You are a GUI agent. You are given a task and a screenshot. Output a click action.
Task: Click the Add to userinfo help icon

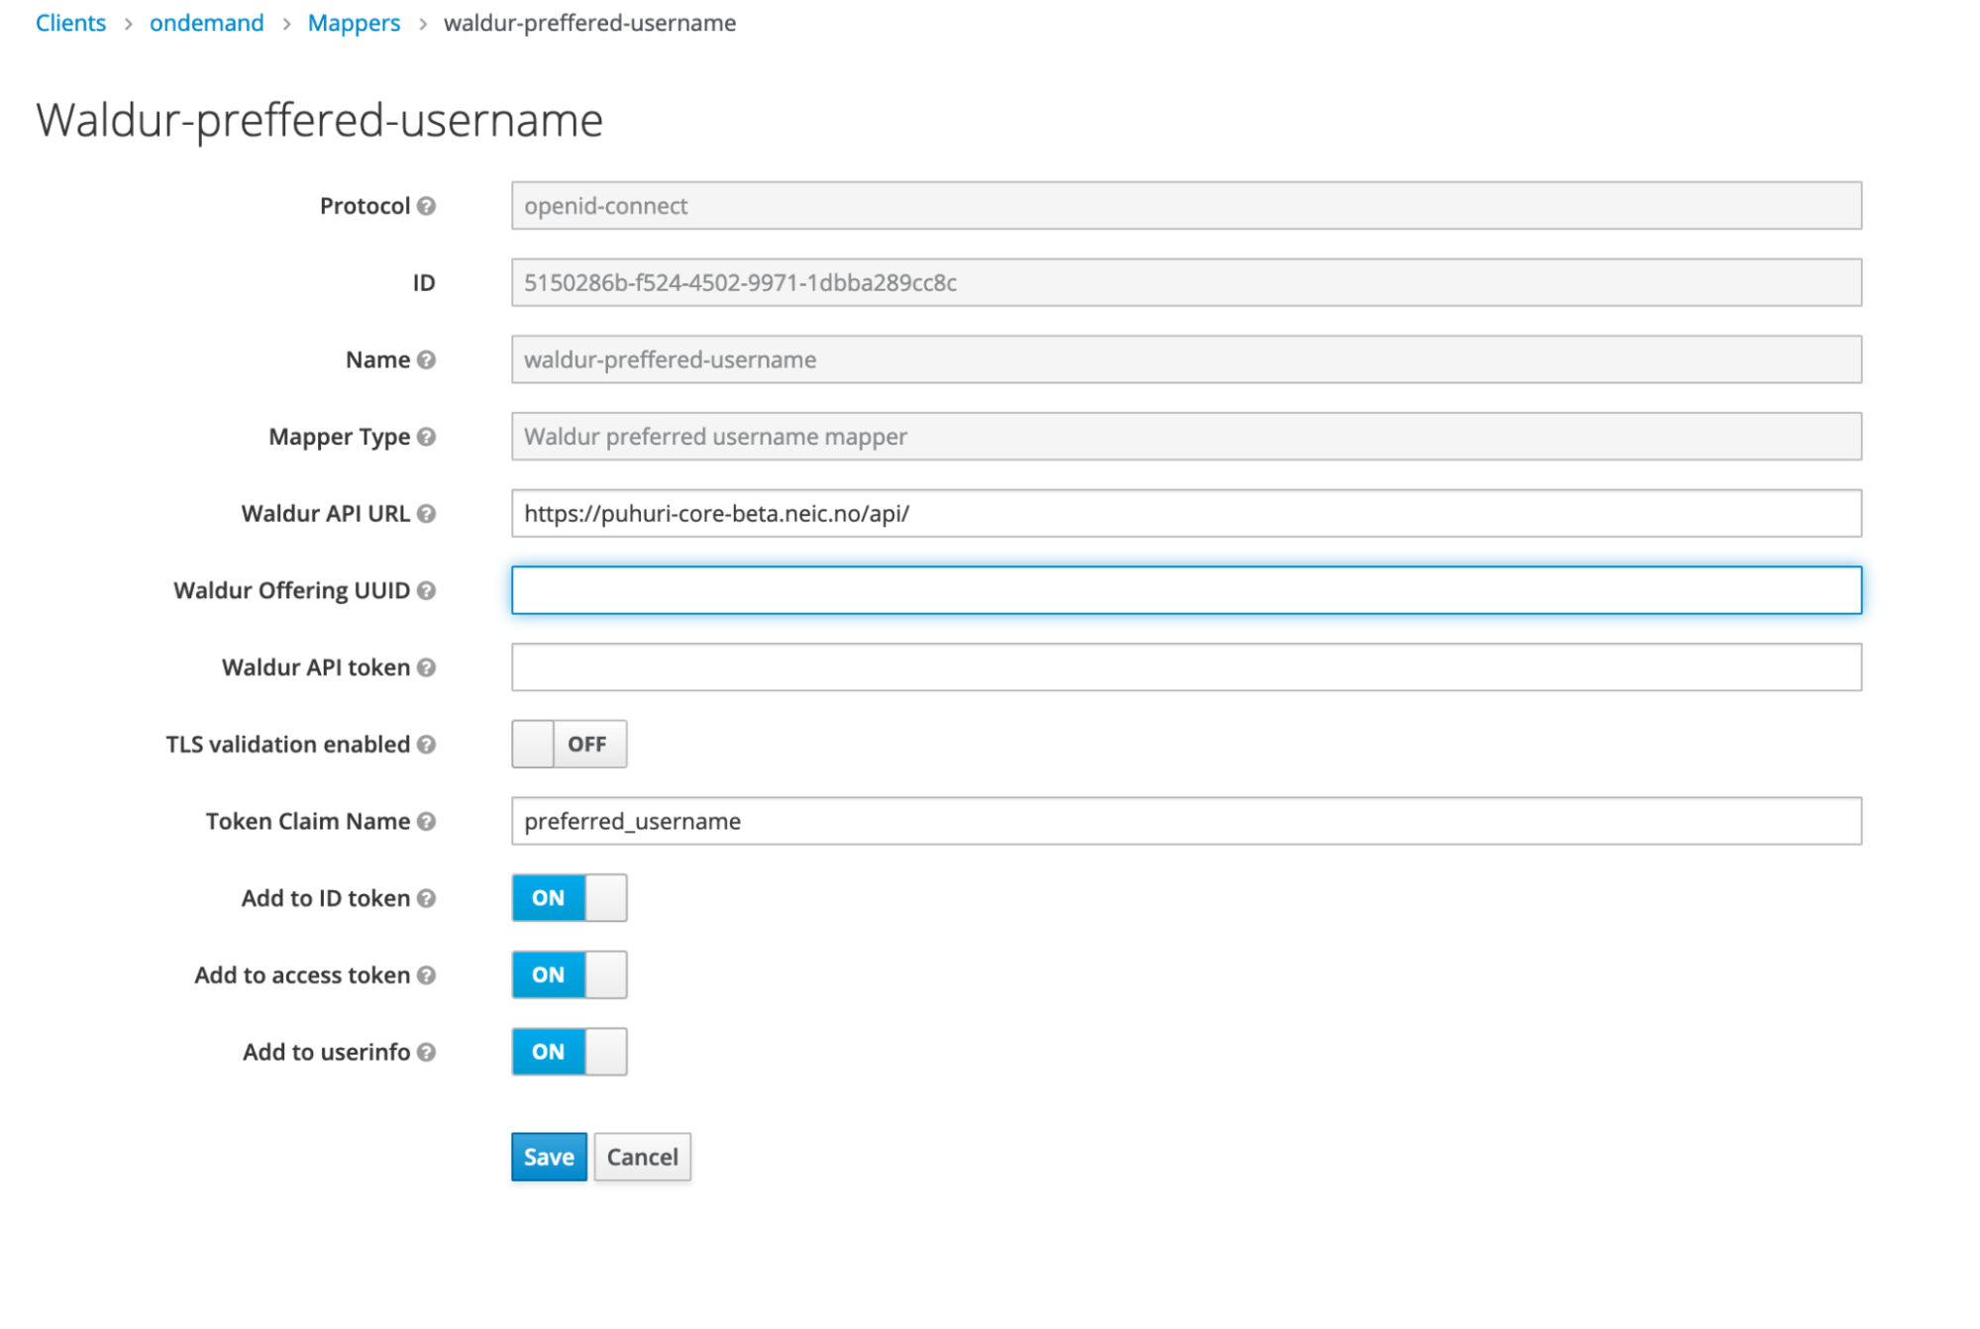click(x=426, y=1052)
